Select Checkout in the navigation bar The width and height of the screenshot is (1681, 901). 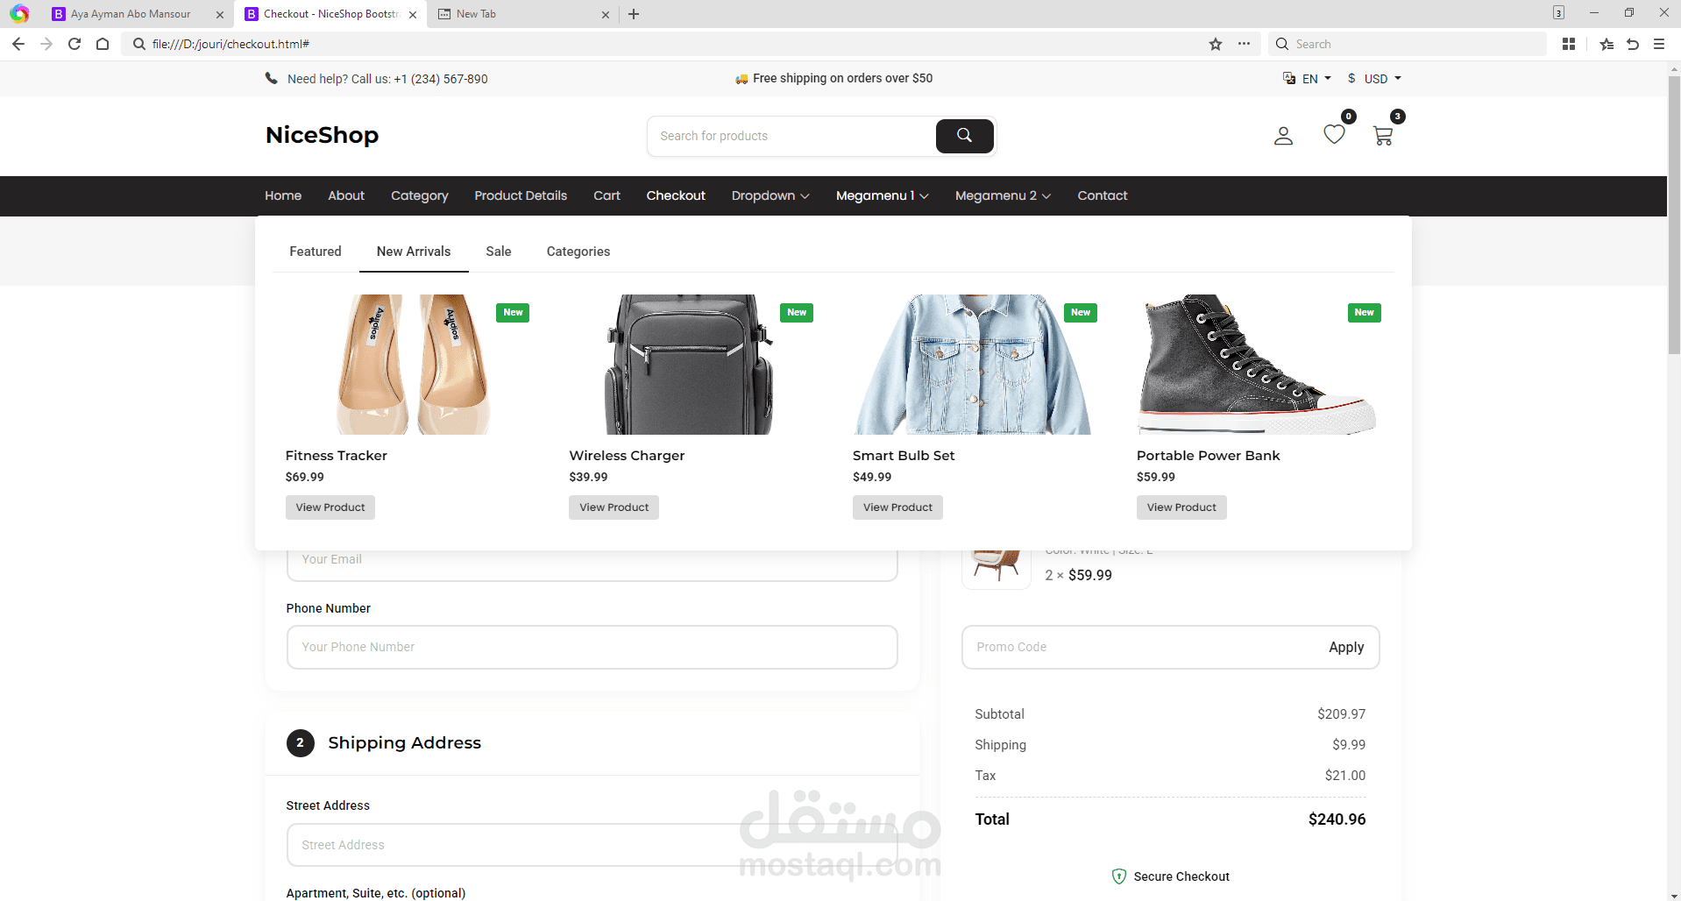click(x=676, y=195)
